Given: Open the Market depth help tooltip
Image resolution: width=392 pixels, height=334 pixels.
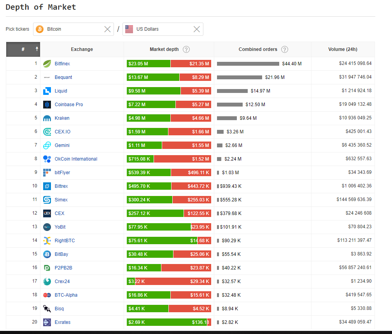Looking at the screenshot, I should click(x=186, y=49).
